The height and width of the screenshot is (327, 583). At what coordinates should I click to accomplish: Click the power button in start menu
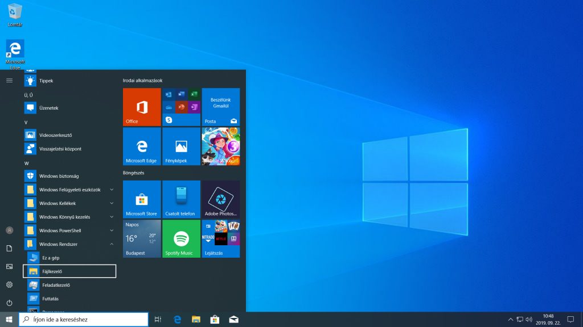pos(9,303)
